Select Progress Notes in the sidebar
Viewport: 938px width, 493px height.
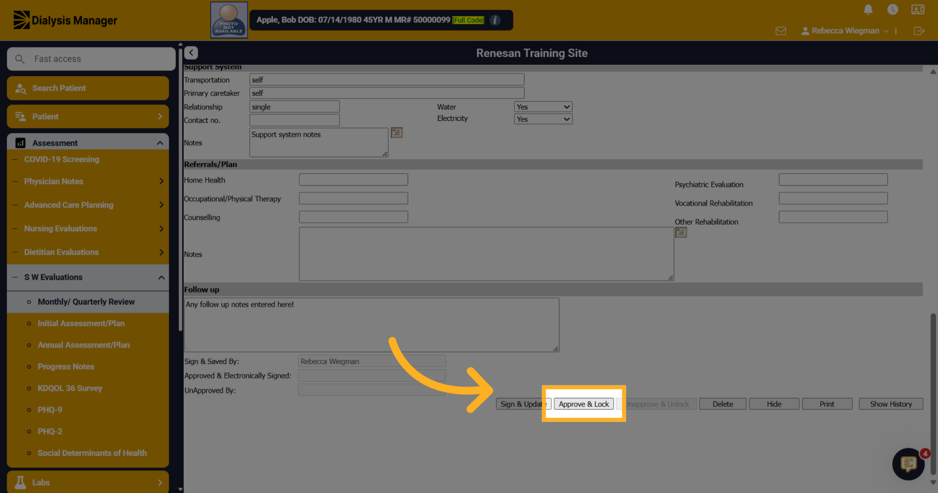point(66,366)
